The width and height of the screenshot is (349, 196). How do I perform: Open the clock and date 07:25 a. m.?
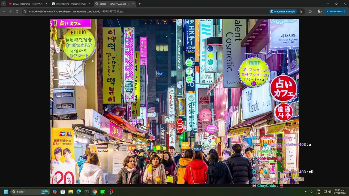click(340, 192)
